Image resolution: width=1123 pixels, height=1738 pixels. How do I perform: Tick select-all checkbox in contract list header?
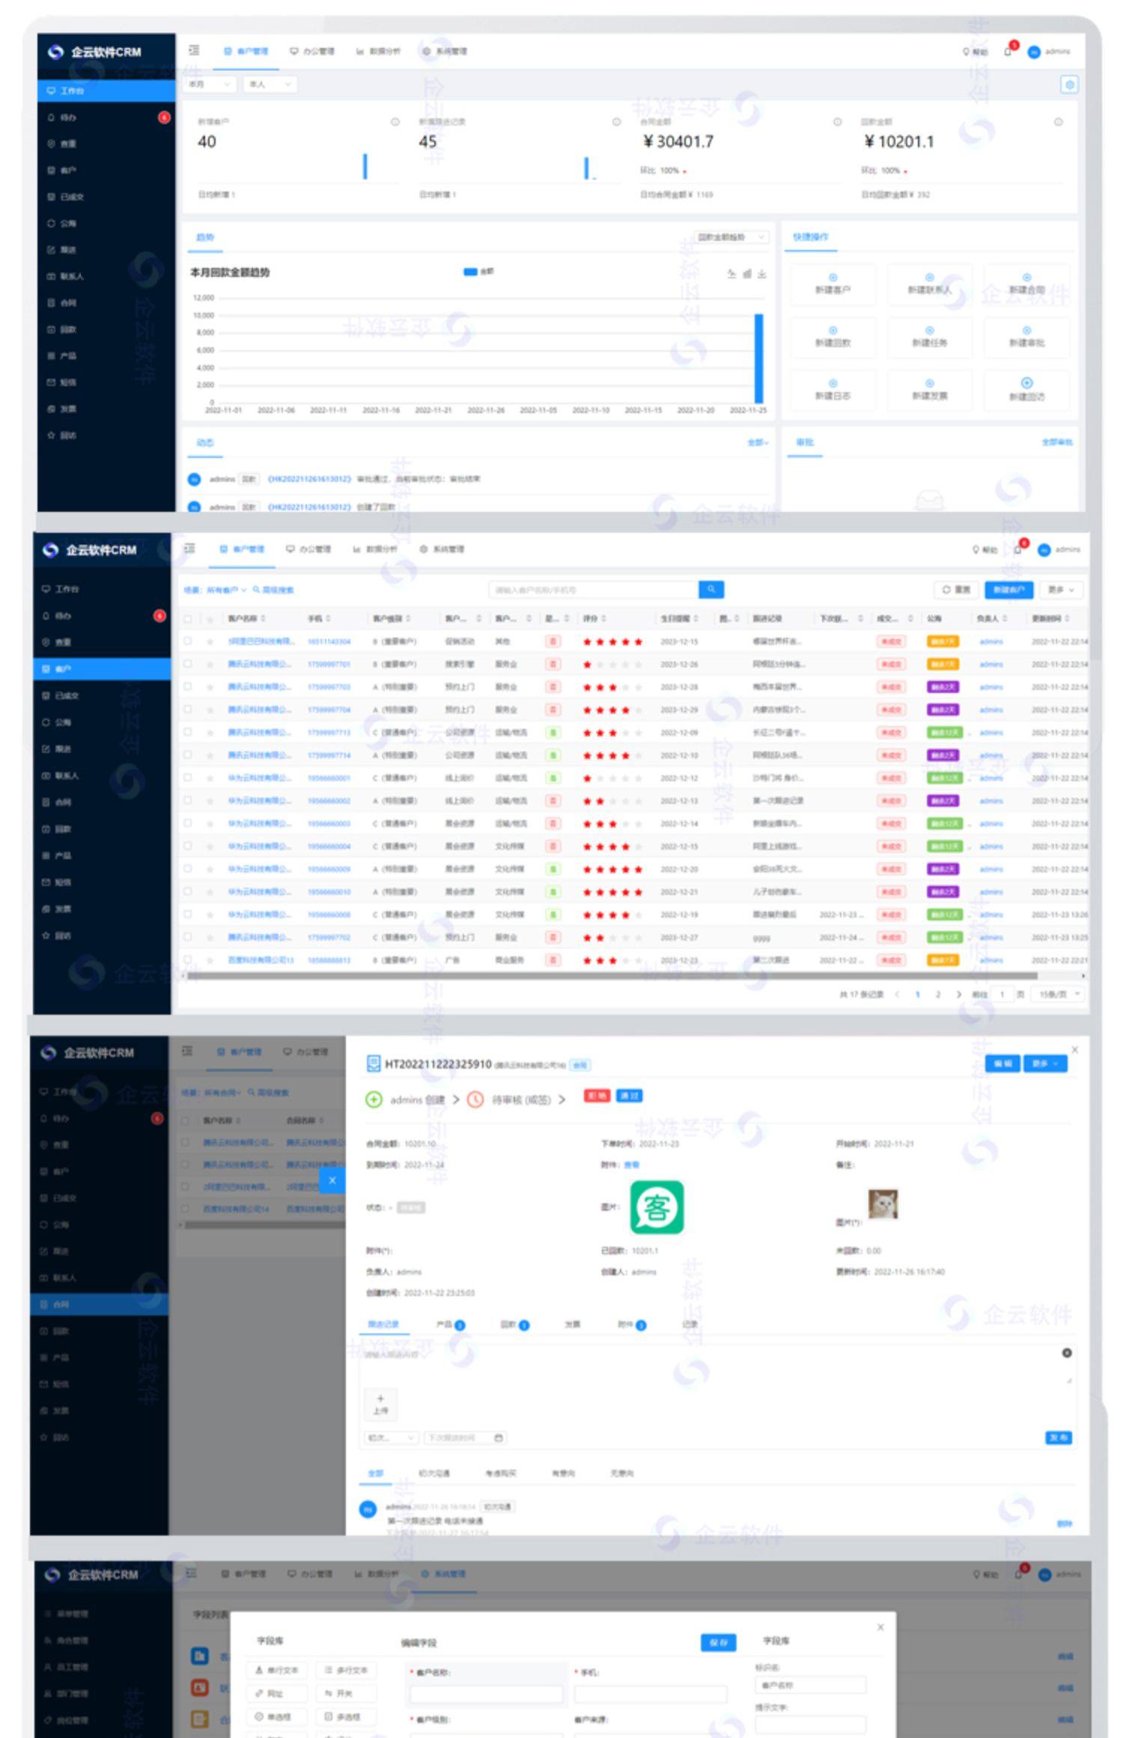point(185,1120)
